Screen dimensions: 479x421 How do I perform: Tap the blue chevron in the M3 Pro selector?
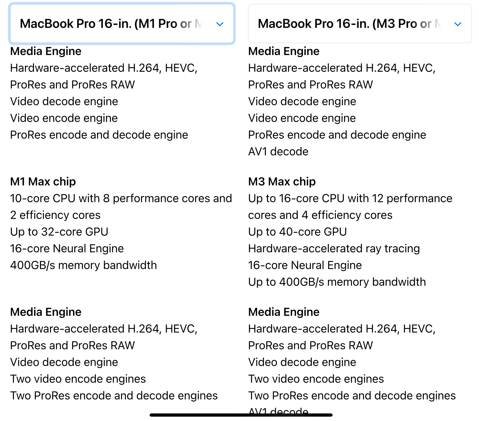click(x=458, y=24)
